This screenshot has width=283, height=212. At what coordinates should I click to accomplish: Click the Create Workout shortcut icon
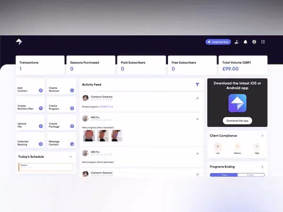point(72,90)
